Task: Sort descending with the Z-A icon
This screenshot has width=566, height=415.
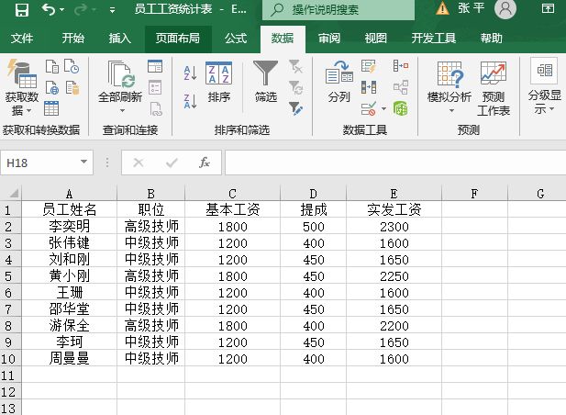Action: click(190, 101)
